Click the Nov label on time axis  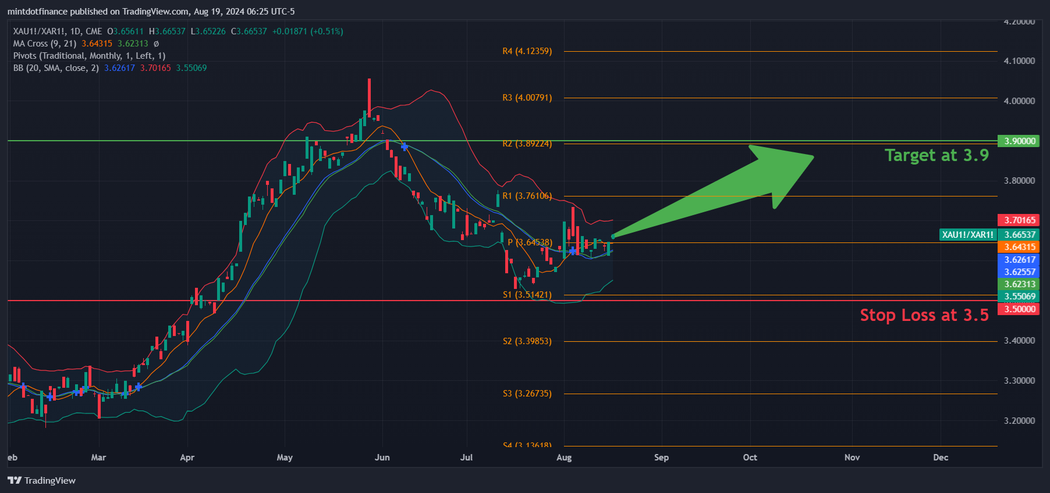pos(852,458)
